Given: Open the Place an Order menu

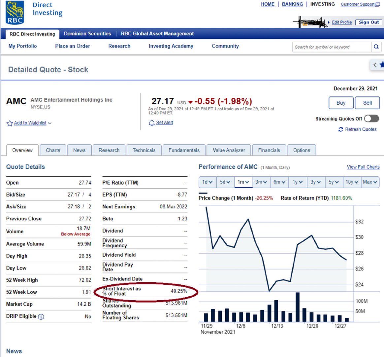Looking at the screenshot, I should (x=73, y=46).
